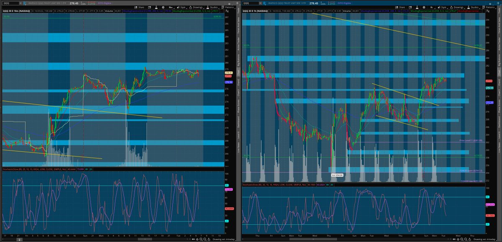Open the 10m timeframe dropdown on the left chart
The width and height of the screenshot is (502, 242).
tap(172, 7)
